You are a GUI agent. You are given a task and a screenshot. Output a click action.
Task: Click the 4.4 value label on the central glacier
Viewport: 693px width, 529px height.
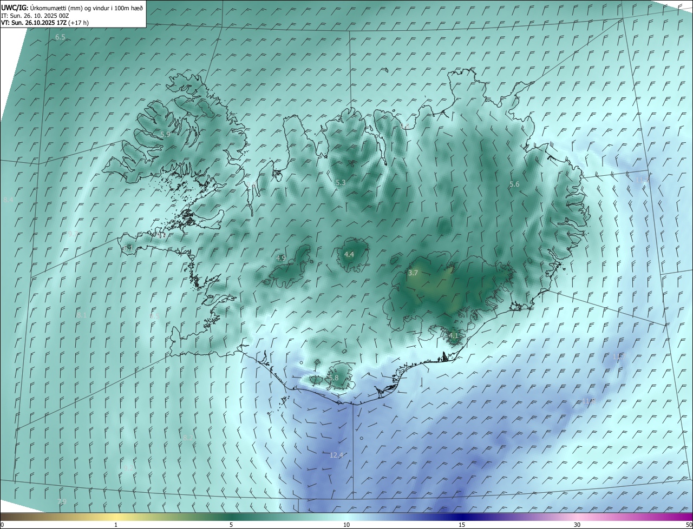(349, 254)
